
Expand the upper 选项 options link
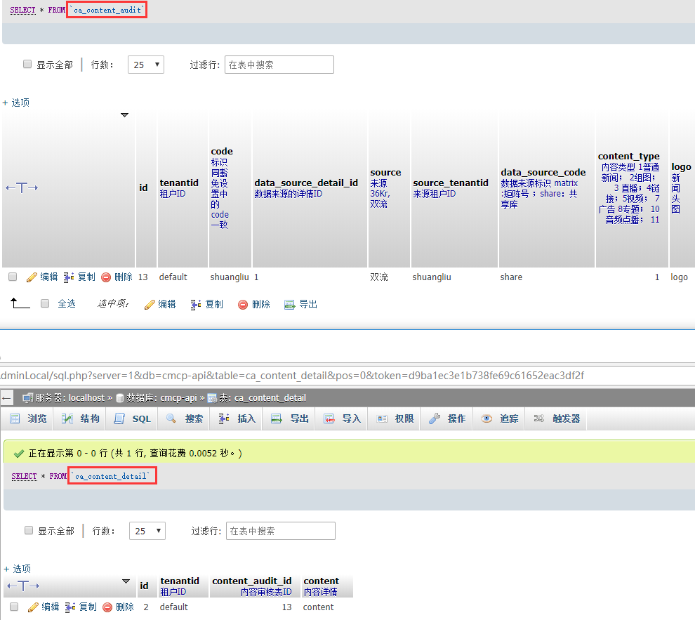pyautogui.click(x=16, y=103)
